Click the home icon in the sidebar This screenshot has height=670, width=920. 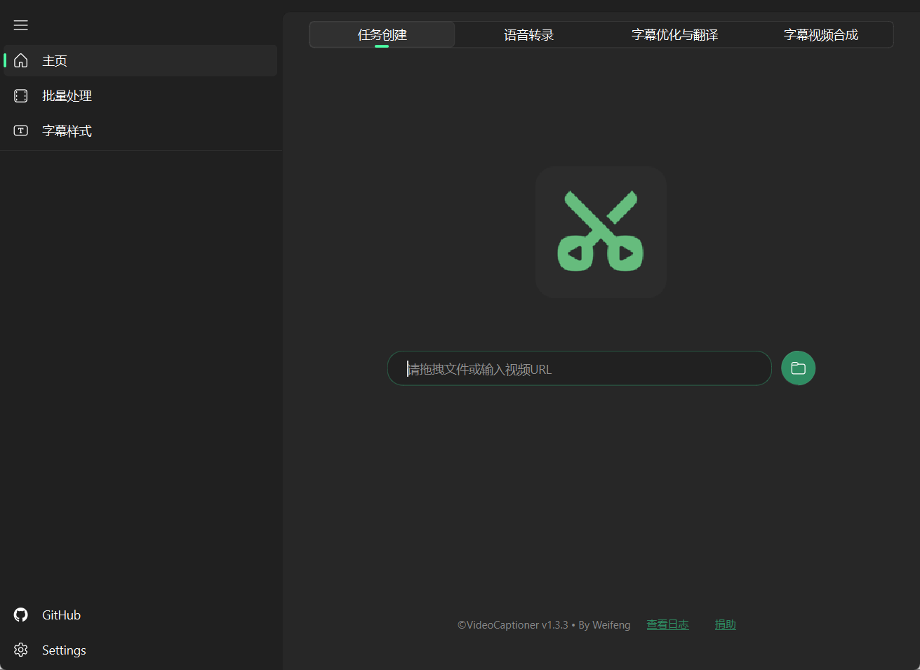[x=21, y=60]
